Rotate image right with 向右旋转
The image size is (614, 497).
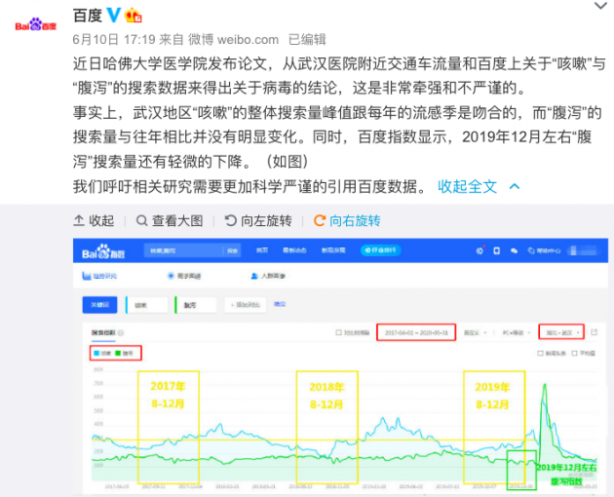(347, 221)
